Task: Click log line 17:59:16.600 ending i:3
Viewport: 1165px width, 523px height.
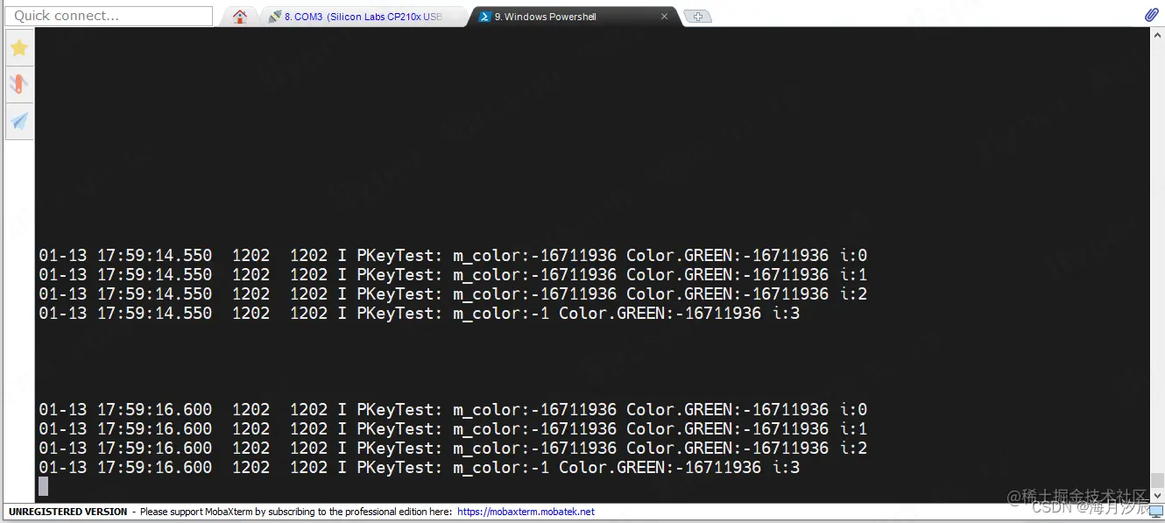Action: click(420, 468)
